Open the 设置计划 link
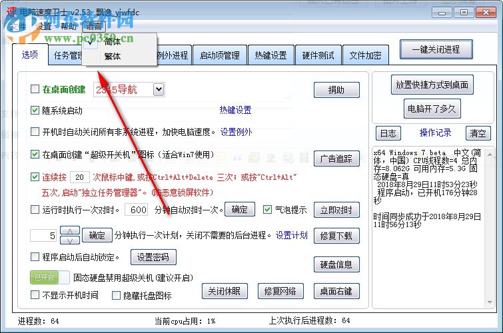Image resolution: width=503 pixels, height=333 pixels. (x=292, y=236)
